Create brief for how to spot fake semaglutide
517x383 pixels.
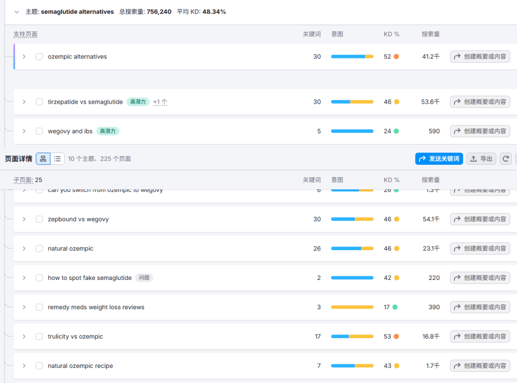point(480,278)
